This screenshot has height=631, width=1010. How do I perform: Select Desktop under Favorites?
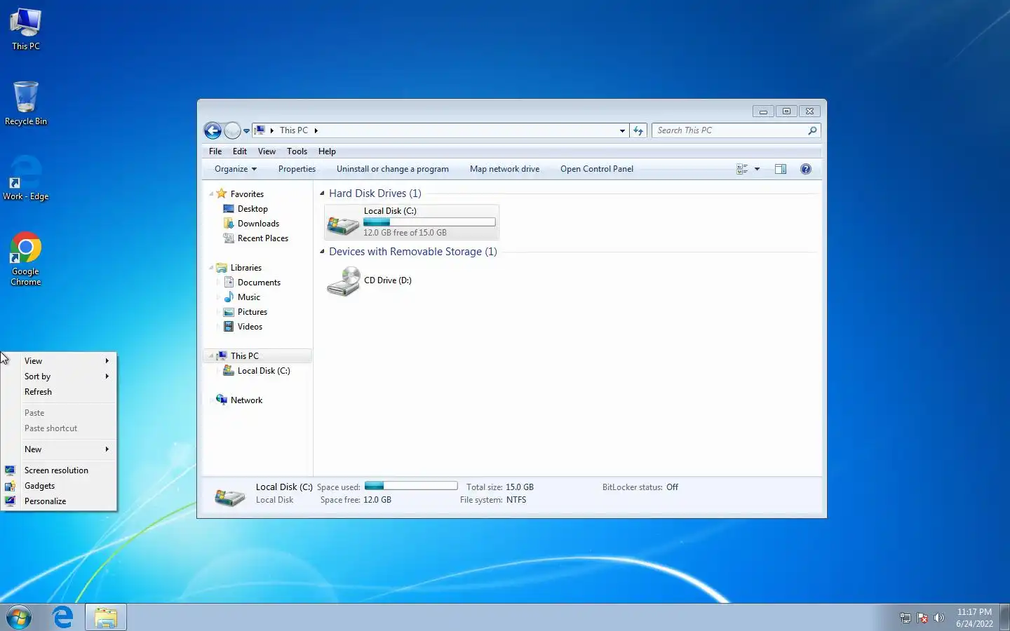[x=252, y=209]
